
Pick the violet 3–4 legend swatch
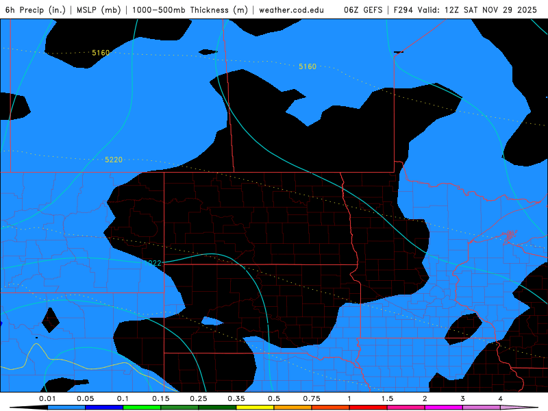(482, 408)
